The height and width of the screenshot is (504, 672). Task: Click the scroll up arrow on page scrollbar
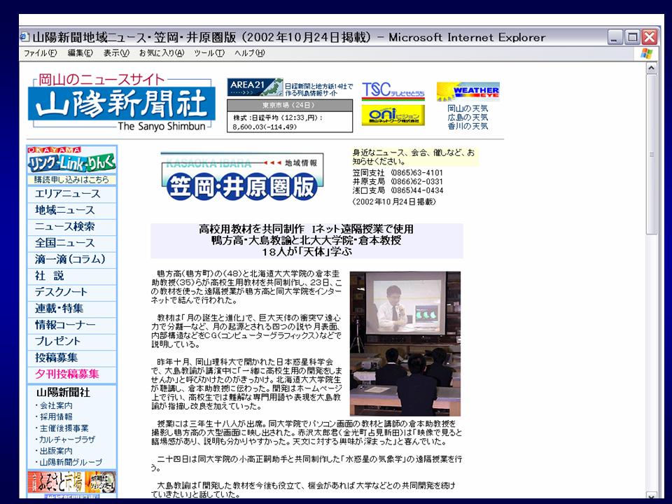pos(651,69)
